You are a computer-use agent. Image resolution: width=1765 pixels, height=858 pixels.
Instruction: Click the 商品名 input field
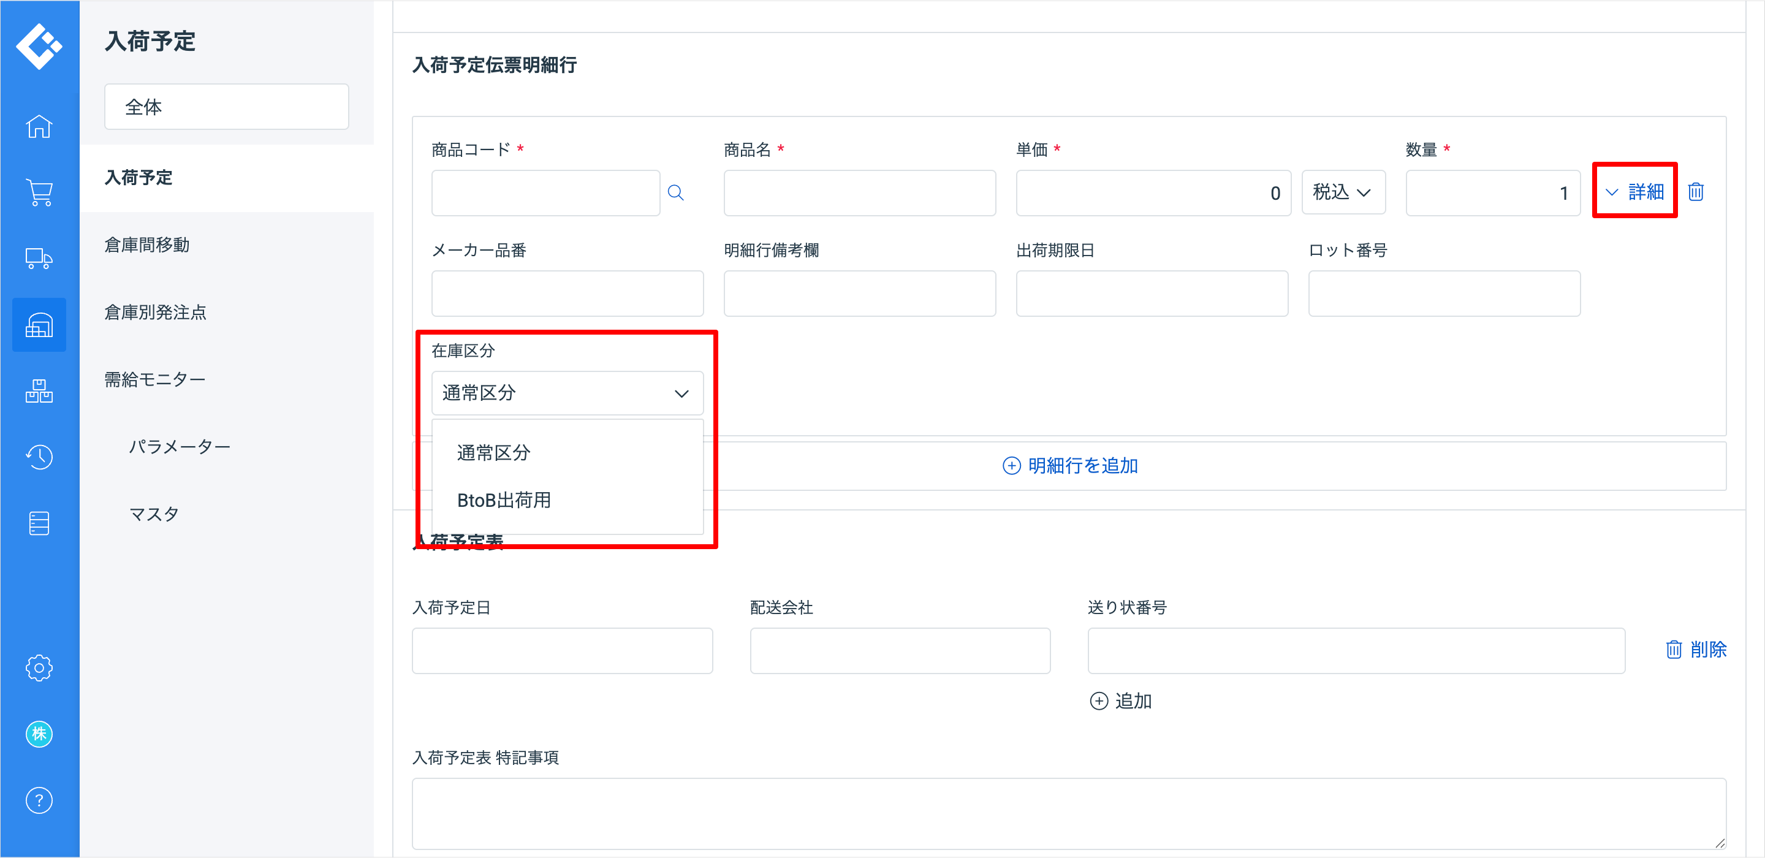pyautogui.click(x=859, y=193)
